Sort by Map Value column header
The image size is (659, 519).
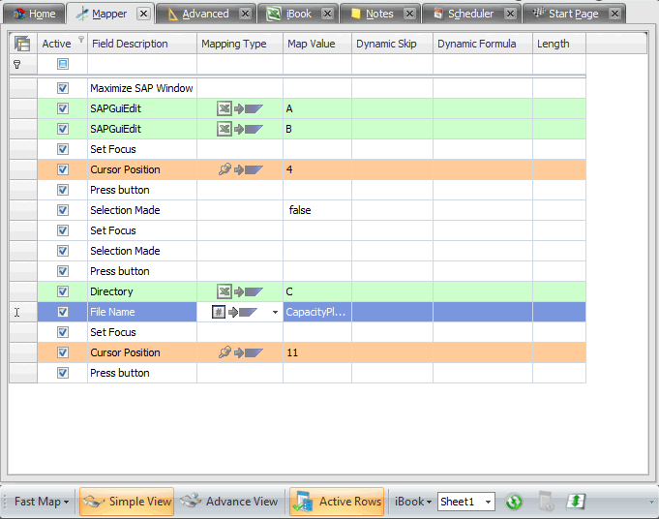click(x=317, y=44)
